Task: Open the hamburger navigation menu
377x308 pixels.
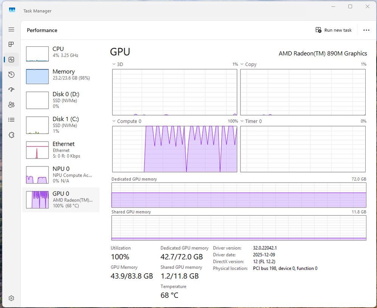Action: [x=11, y=29]
